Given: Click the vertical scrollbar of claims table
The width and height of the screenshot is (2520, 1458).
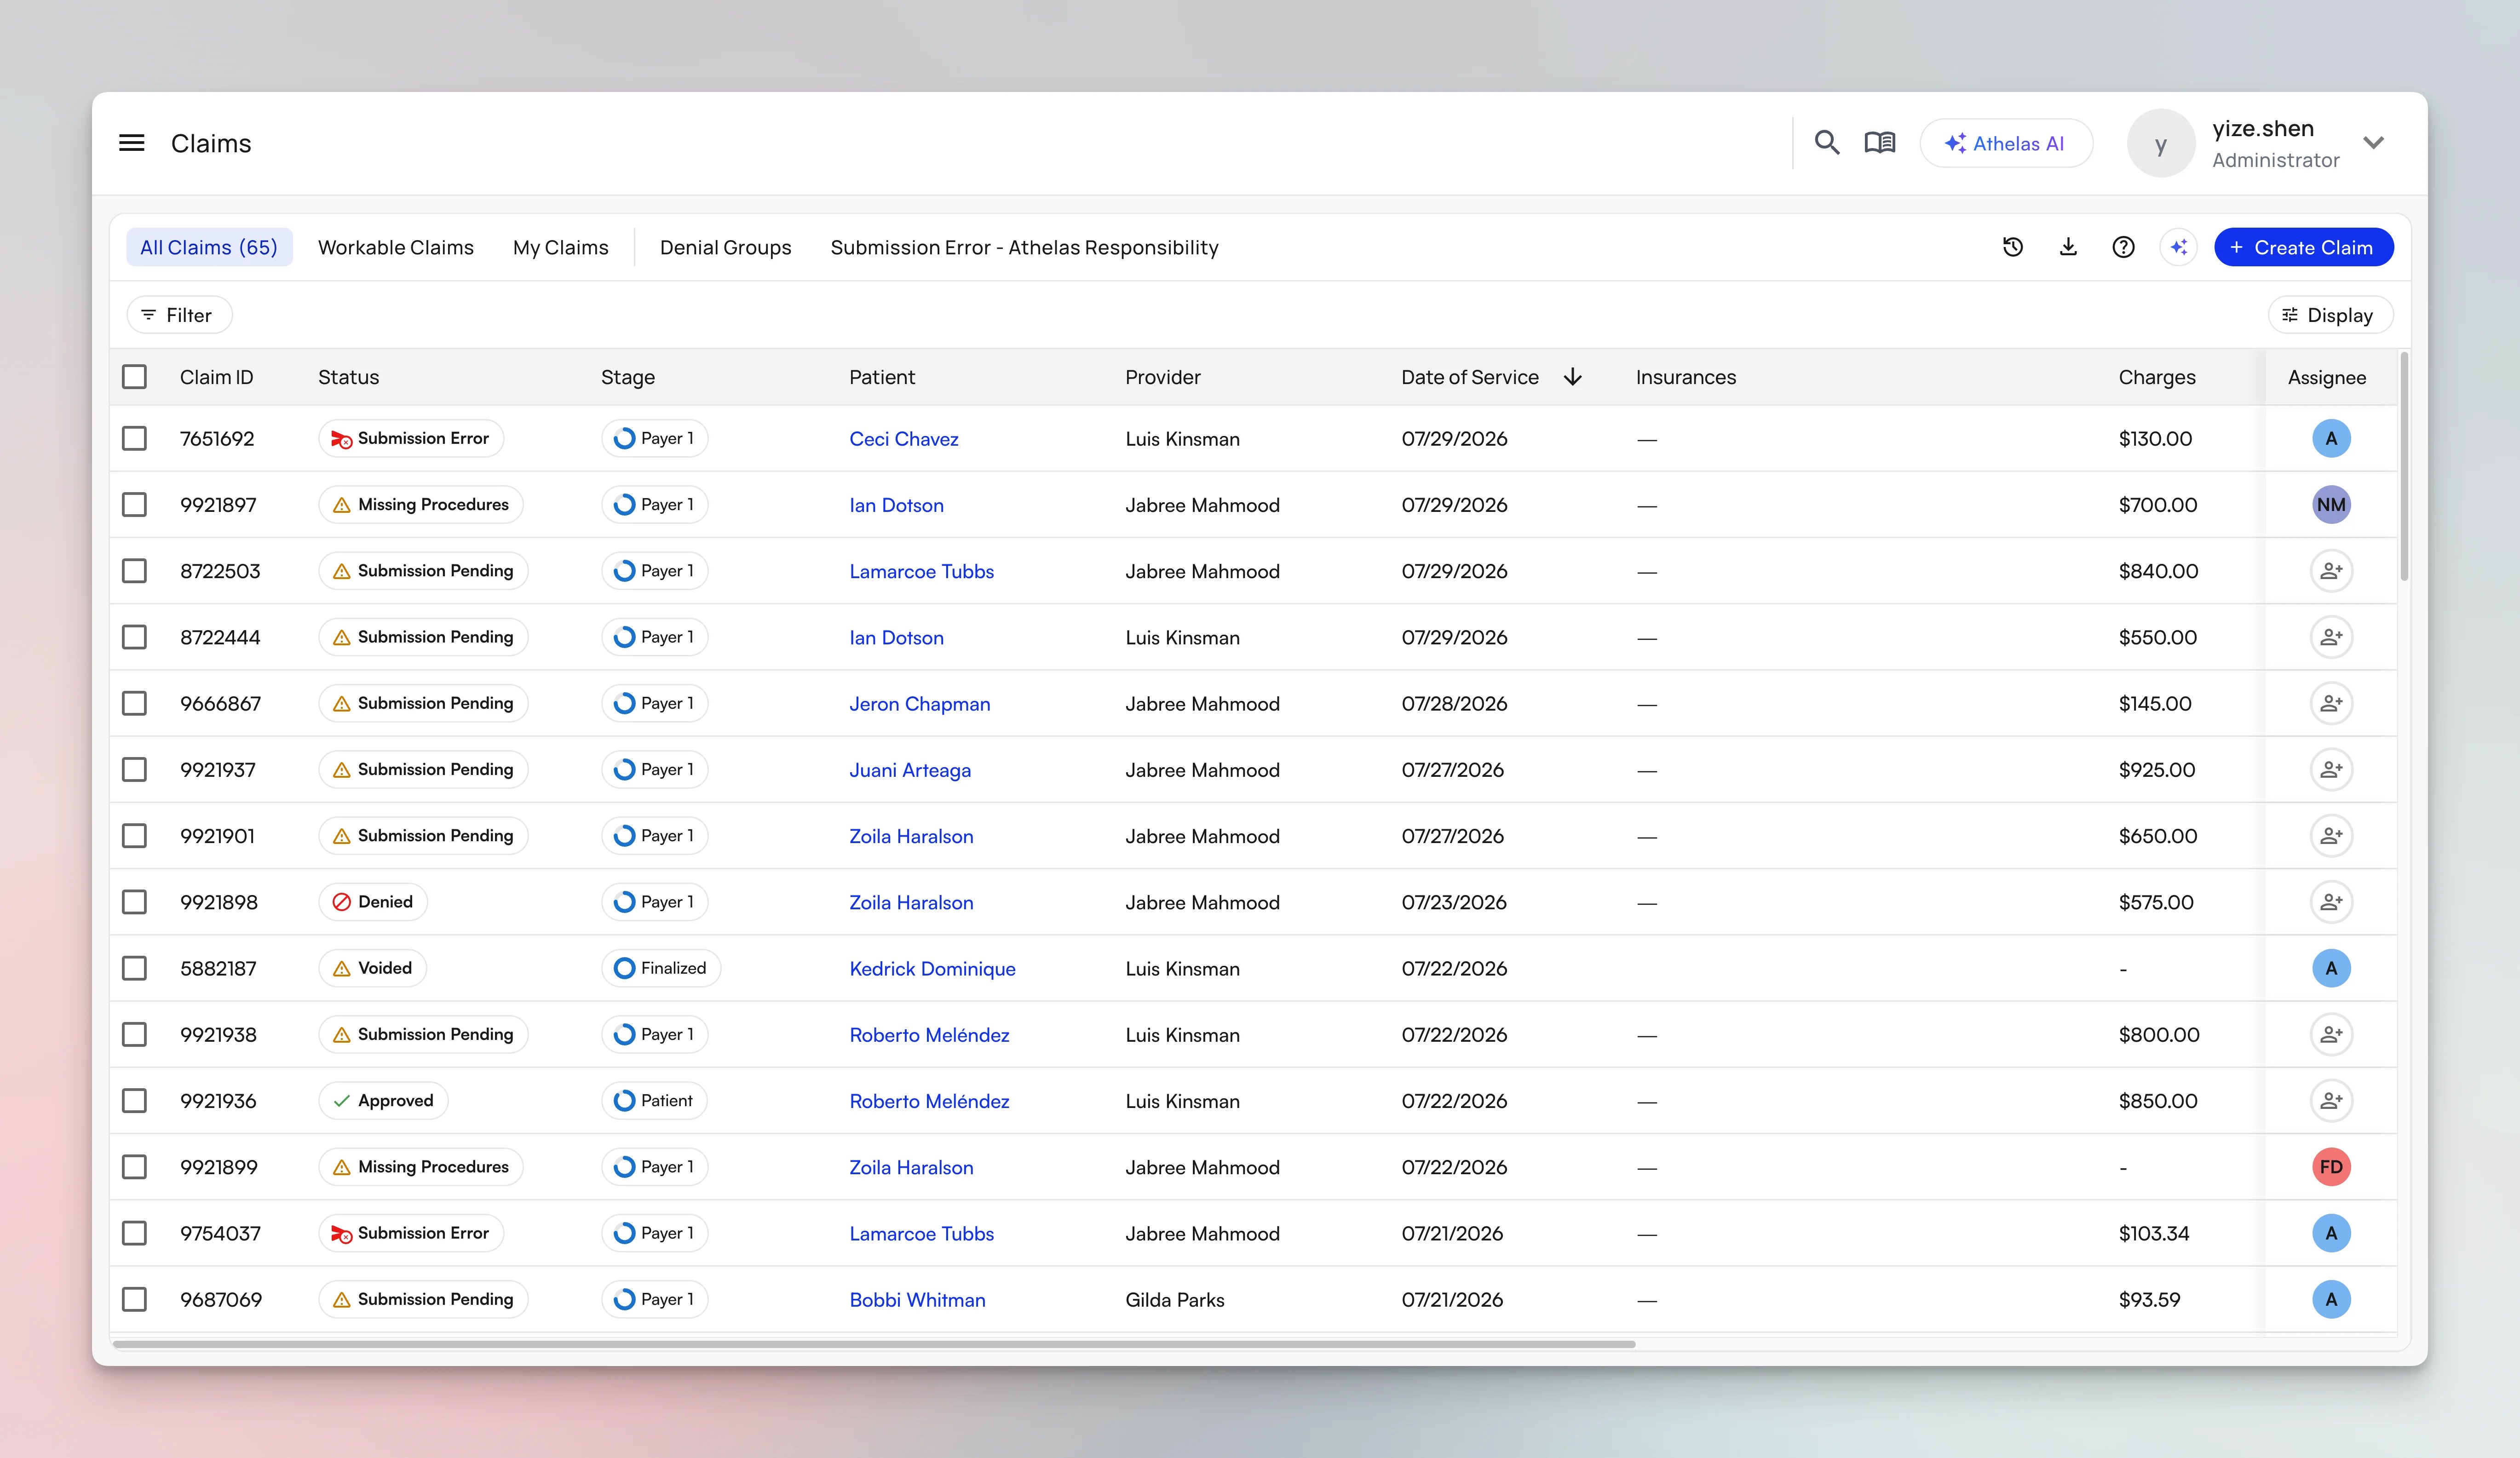Looking at the screenshot, I should [x=2404, y=466].
